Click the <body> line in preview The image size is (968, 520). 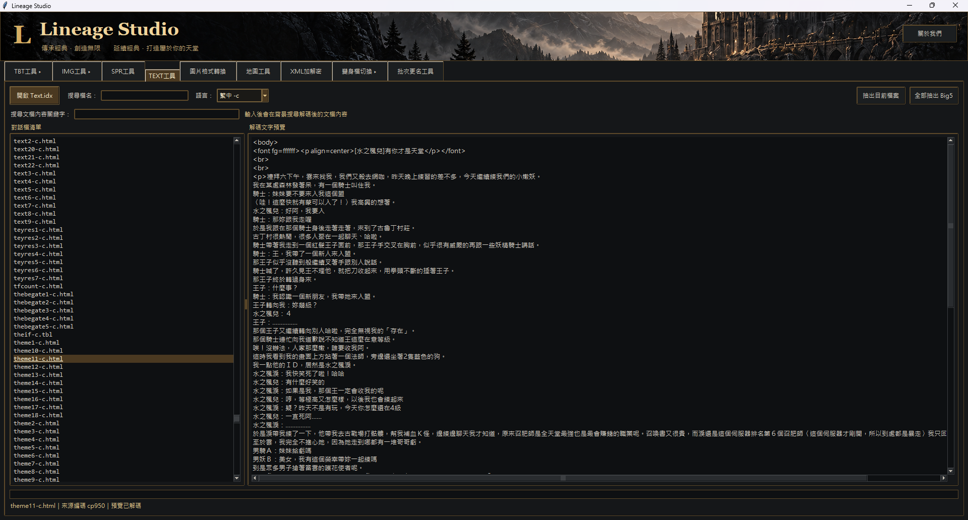point(266,143)
